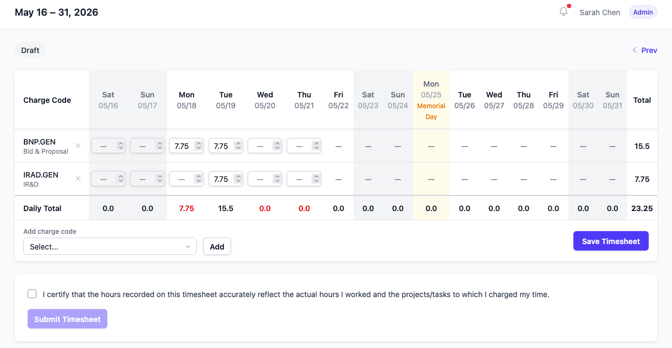Tick the timesheet certification checkbox
Screen dimensions: 672x348
tap(32, 294)
